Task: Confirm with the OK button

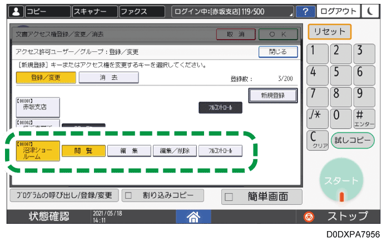Action: coord(278,34)
